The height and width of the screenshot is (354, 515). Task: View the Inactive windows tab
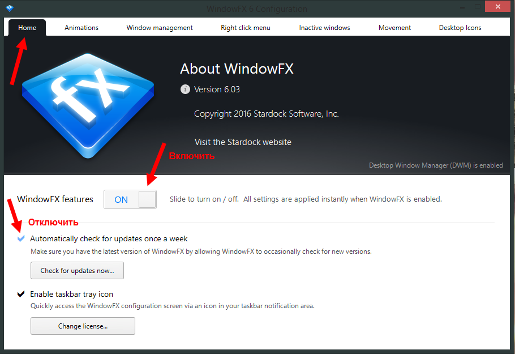coord(324,27)
